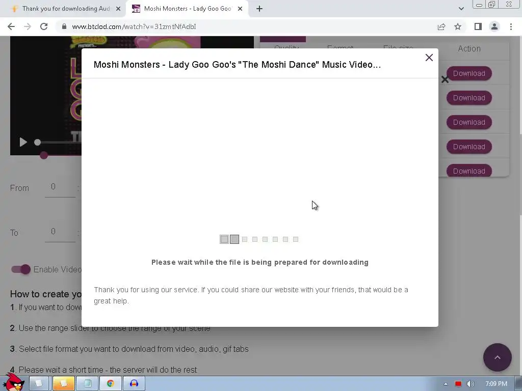The width and height of the screenshot is (522, 391).
Task: Click step 4 'Please wait a short time' text
Action: click(103, 370)
